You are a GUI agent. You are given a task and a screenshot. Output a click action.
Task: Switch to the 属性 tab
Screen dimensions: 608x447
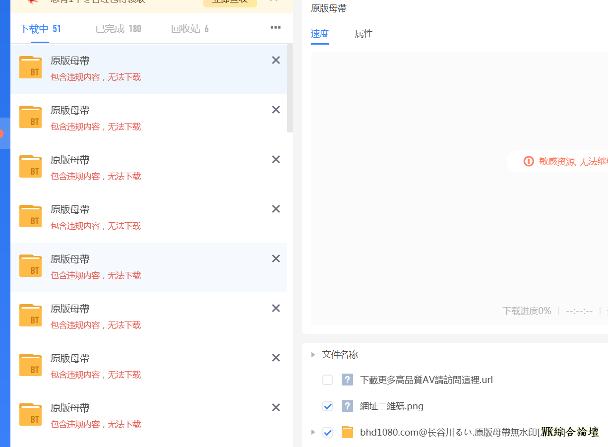(364, 34)
